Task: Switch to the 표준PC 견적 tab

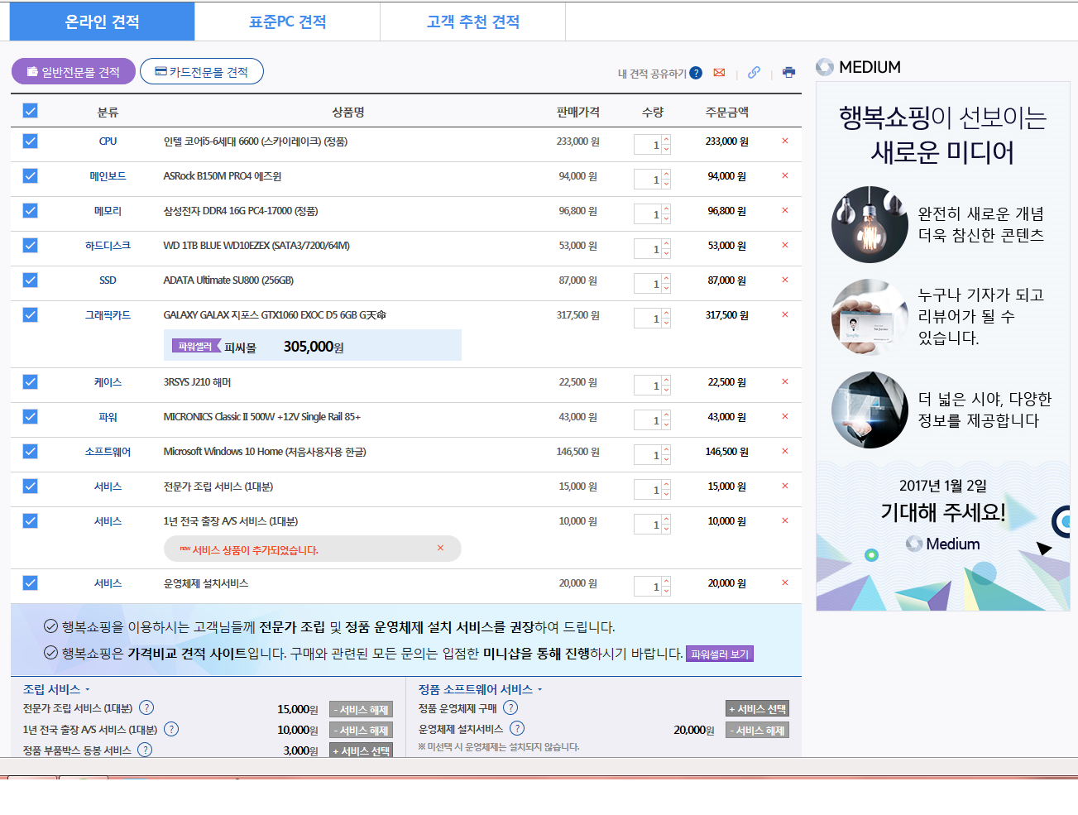Action: (287, 22)
